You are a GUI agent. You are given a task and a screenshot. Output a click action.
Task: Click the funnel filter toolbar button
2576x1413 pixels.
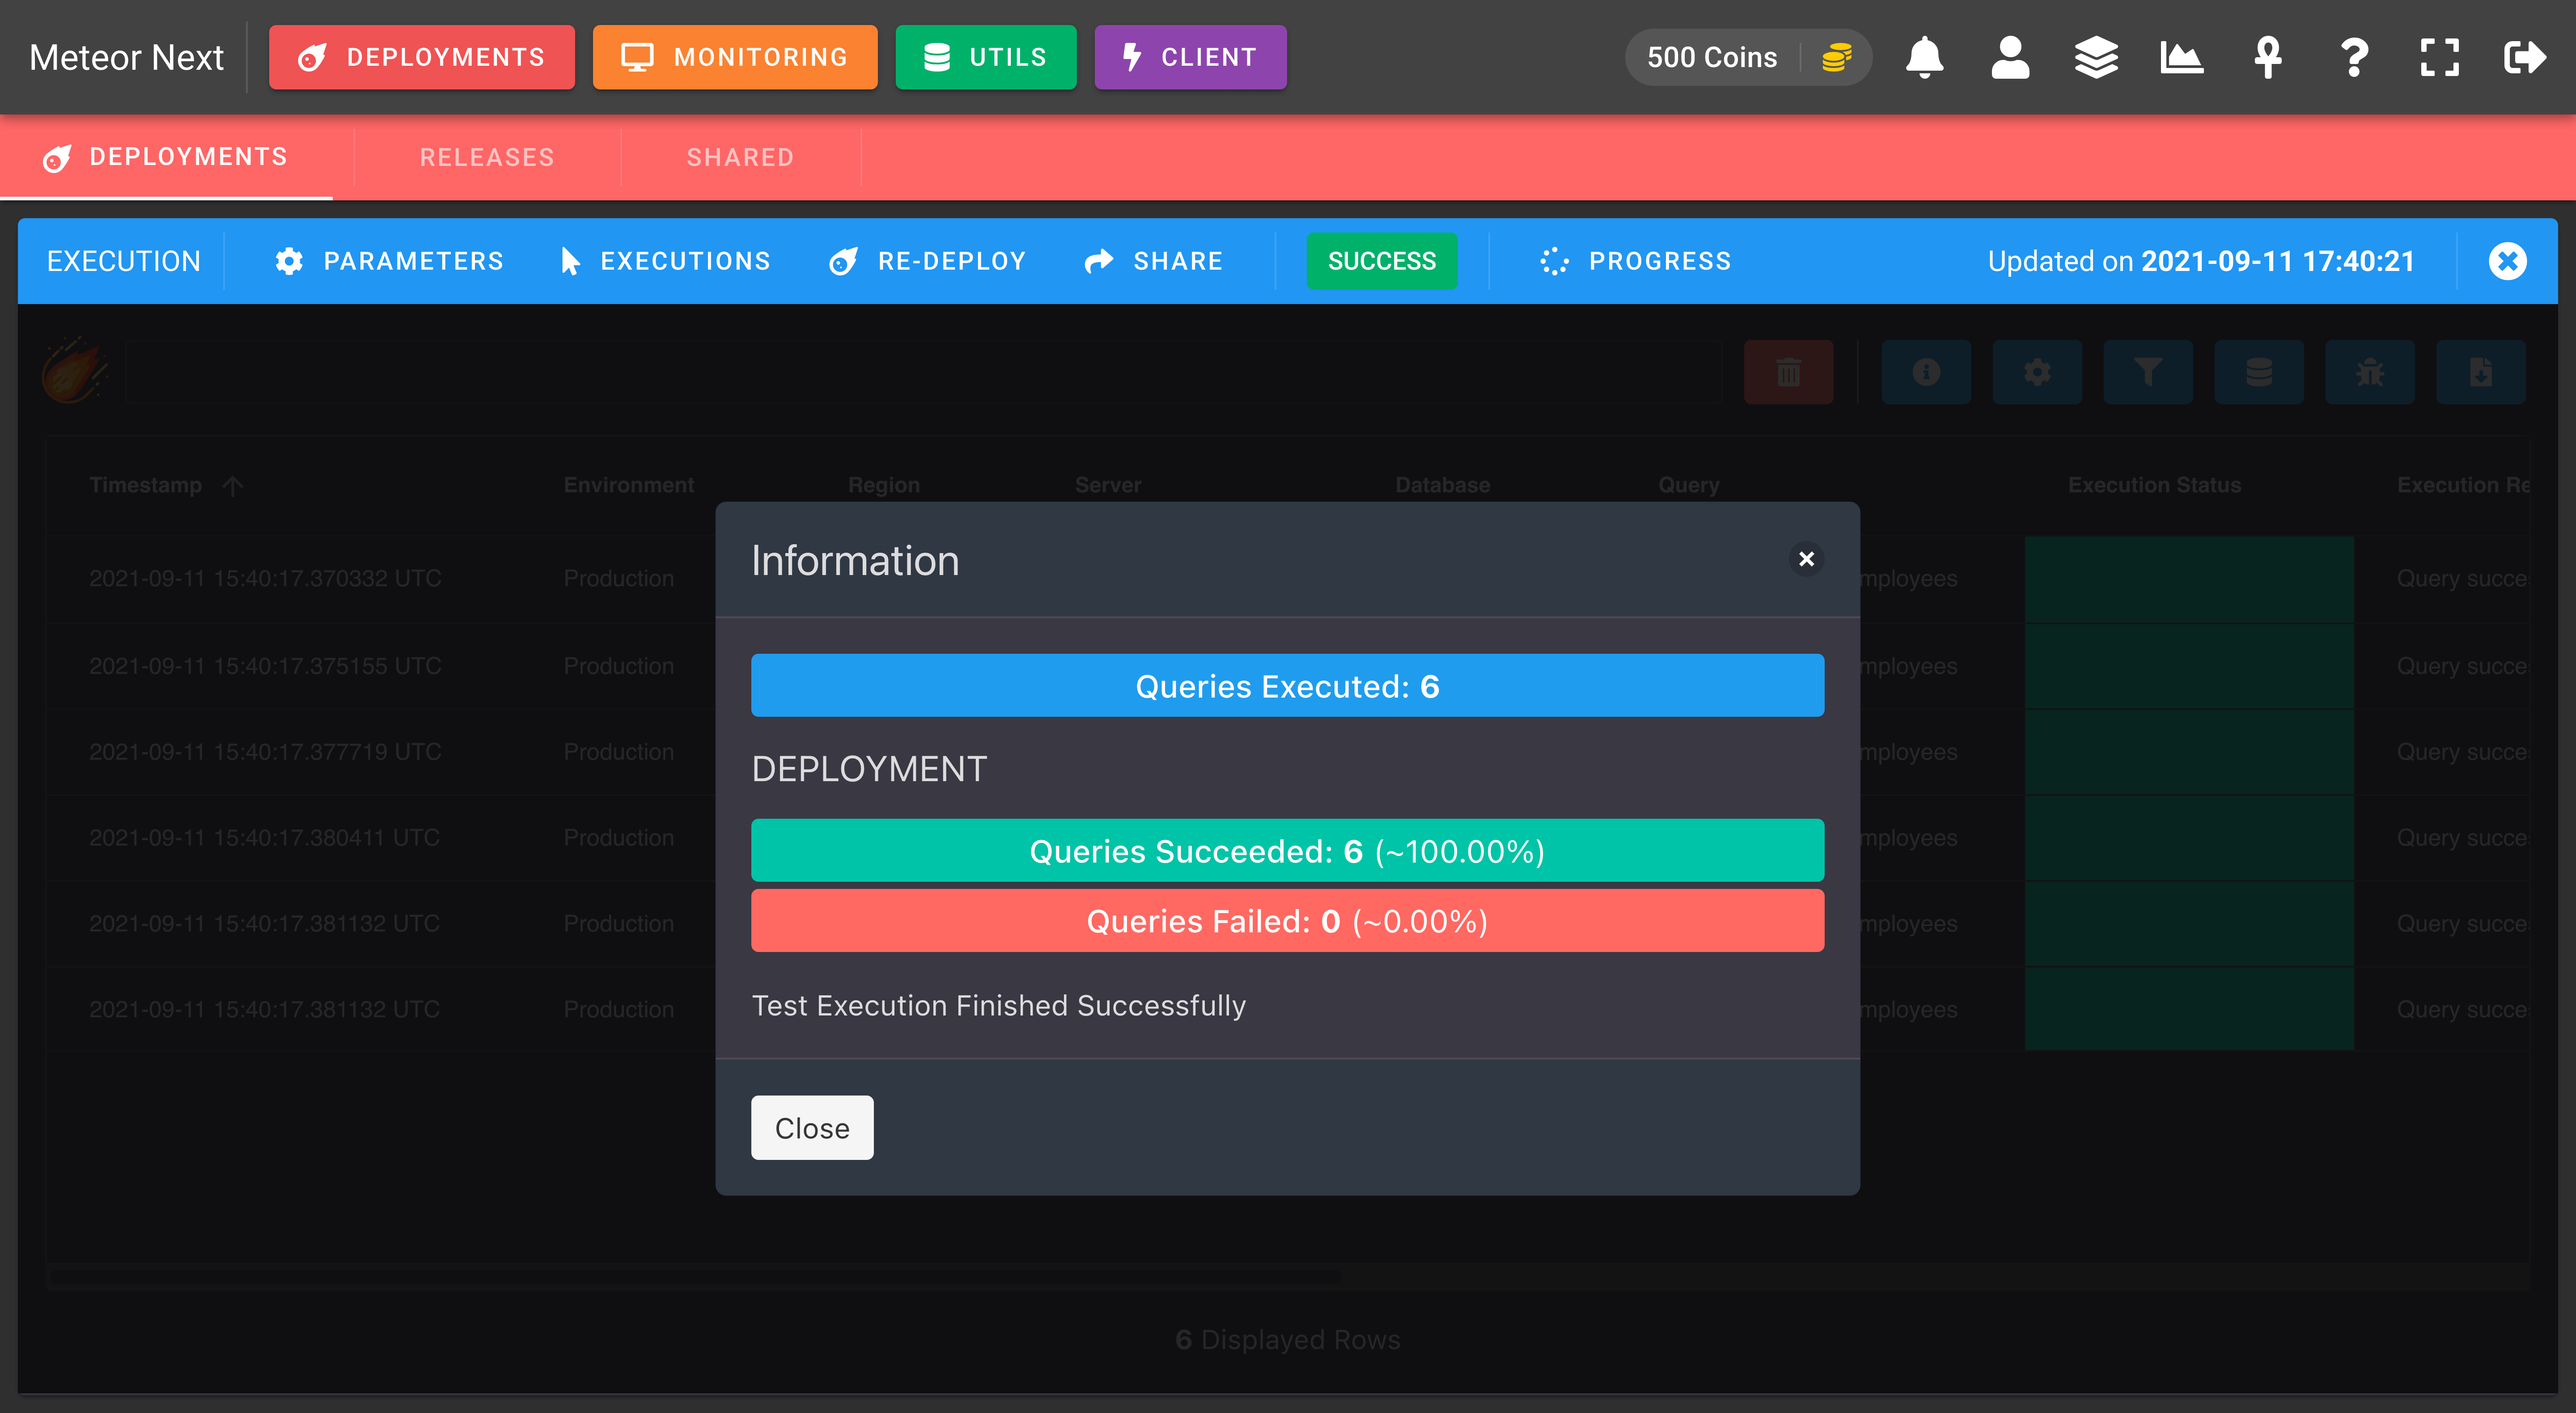[2148, 372]
